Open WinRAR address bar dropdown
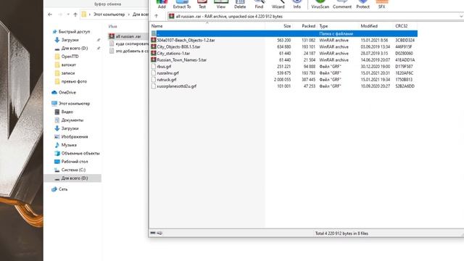Image resolution: width=464 pixels, height=261 pixels. (x=461, y=17)
